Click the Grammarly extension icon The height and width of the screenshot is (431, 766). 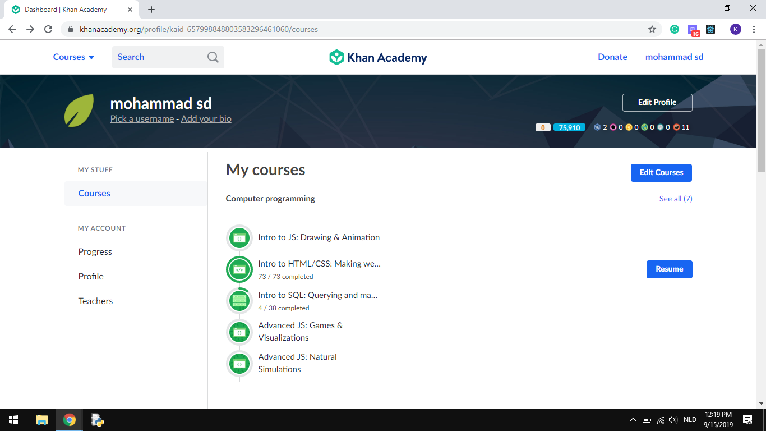point(675,29)
